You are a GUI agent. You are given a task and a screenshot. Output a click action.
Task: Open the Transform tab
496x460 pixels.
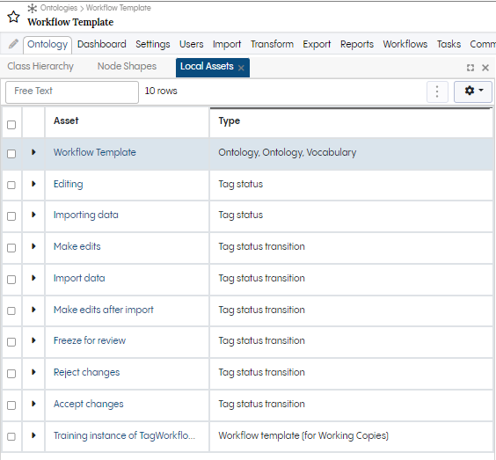(272, 44)
